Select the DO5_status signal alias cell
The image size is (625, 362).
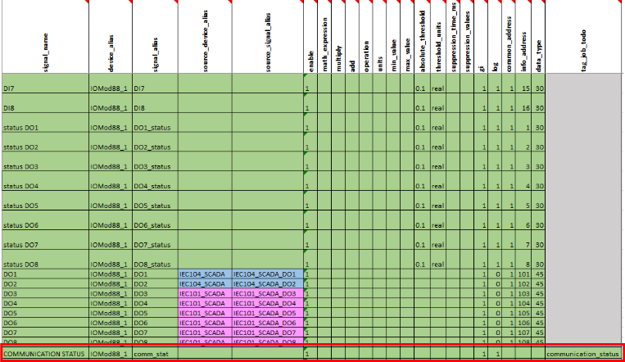[x=155, y=201]
